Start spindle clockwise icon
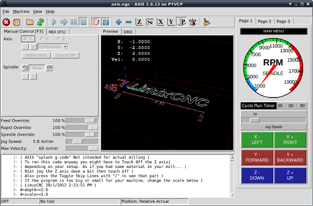Image resolution: width=313 pixels, height=206 pixels. pyautogui.click(x=50, y=68)
